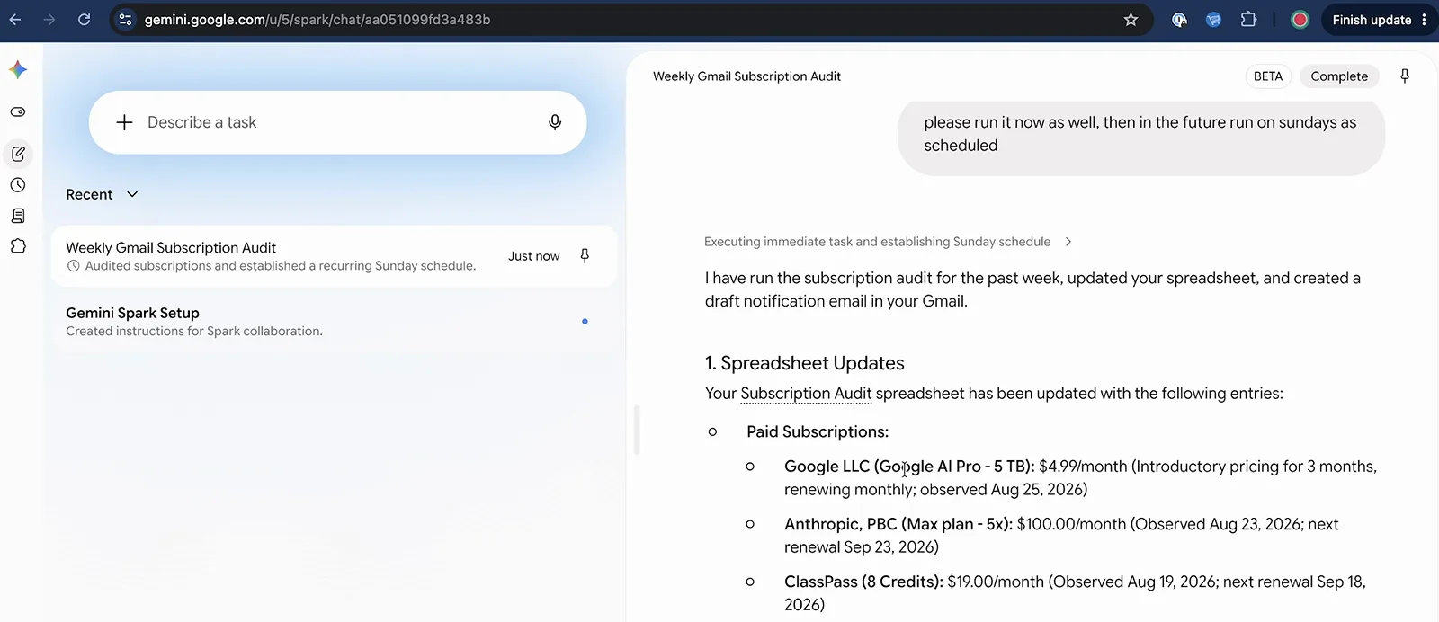Expand the Recent dropdown
Image resolution: width=1439 pixels, height=622 pixels.
(102, 194)
